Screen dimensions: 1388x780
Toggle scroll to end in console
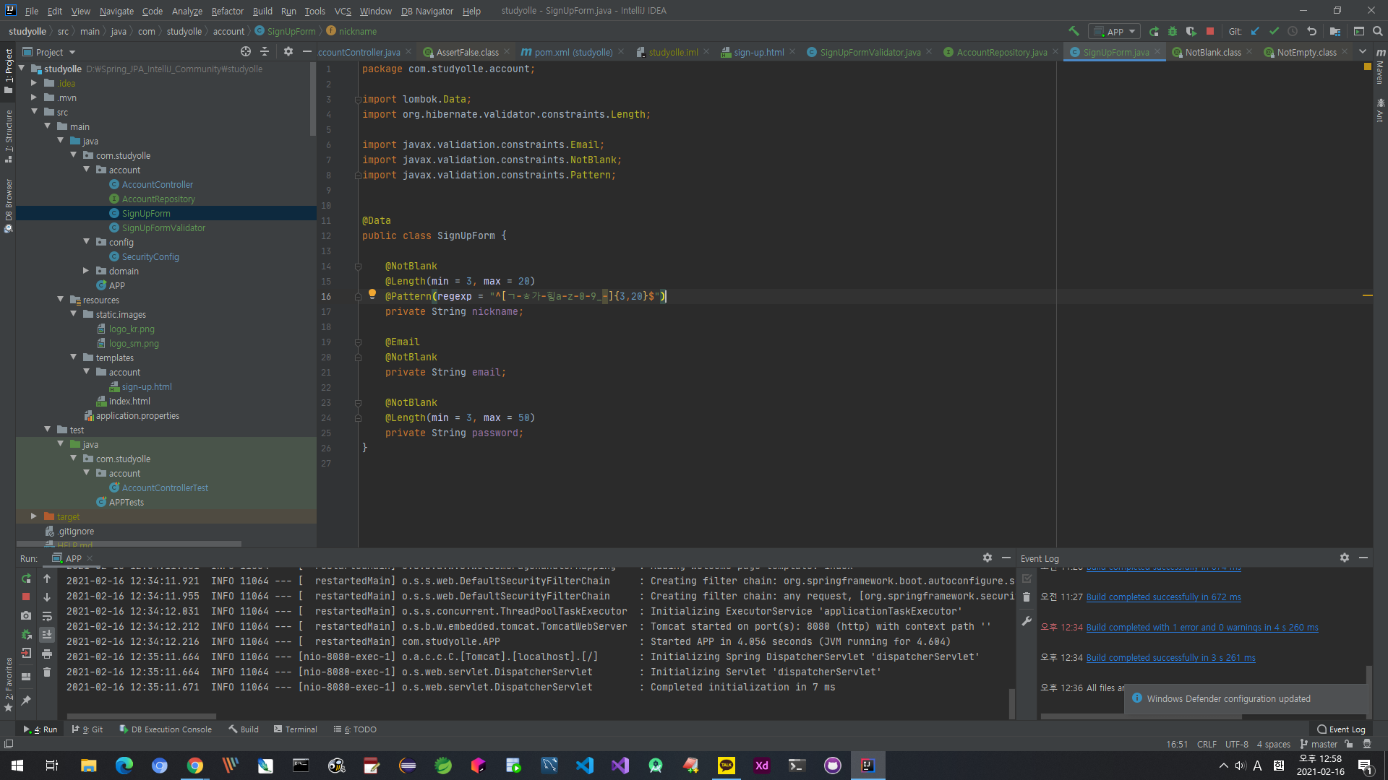pos(47,634)
